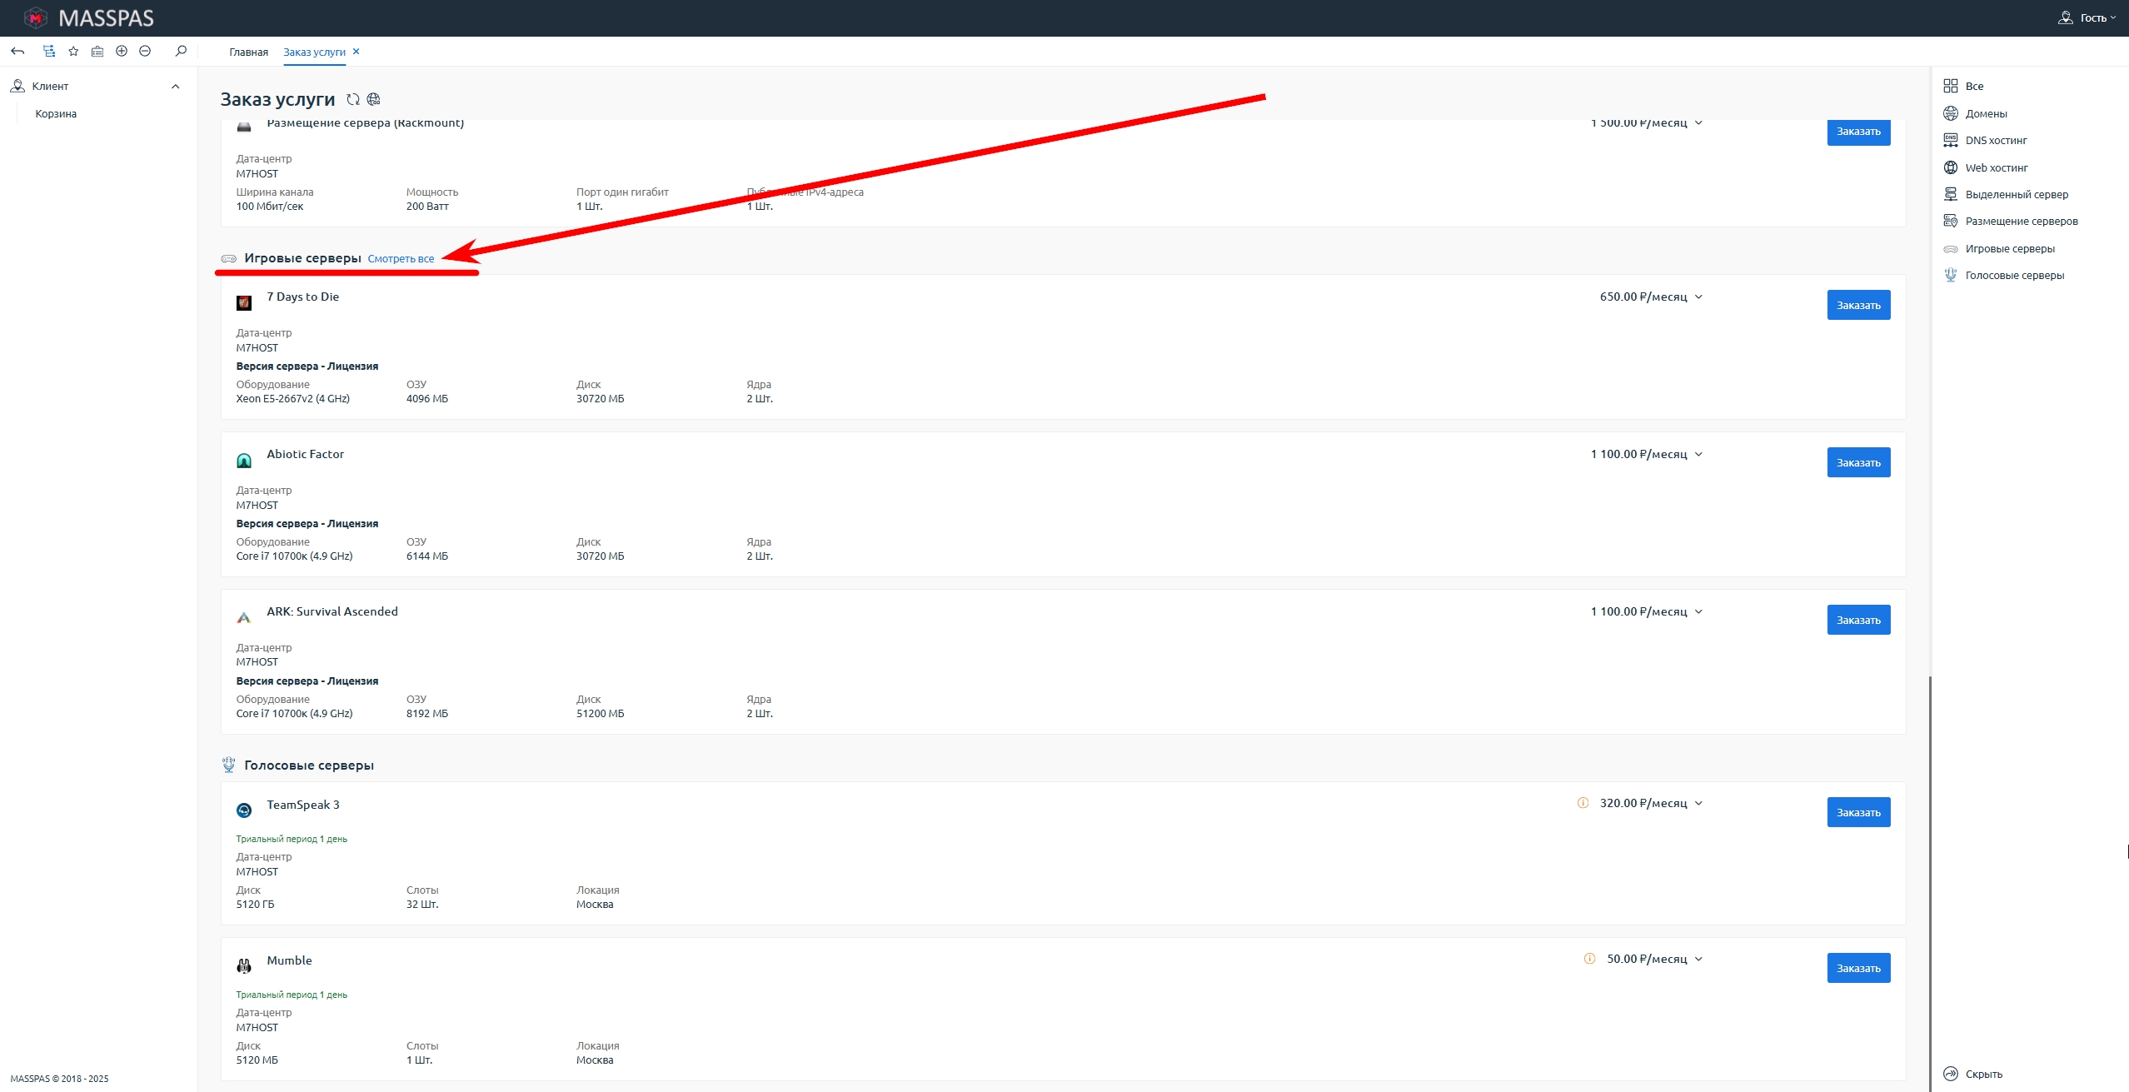Expand 7 Days to Die price options
The height and width of the screenshot is (1092, 2129).
[1699, 297]
